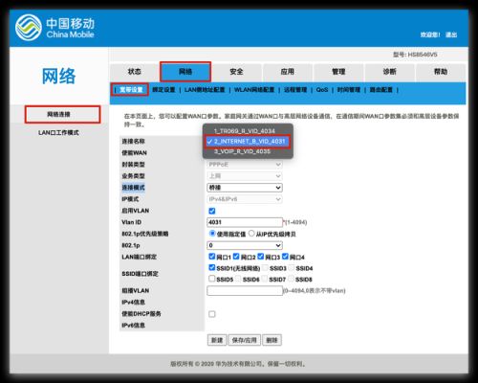Select LAN口工作模式 in the sidebar
The image size is (478, 383).
point(58,132)
